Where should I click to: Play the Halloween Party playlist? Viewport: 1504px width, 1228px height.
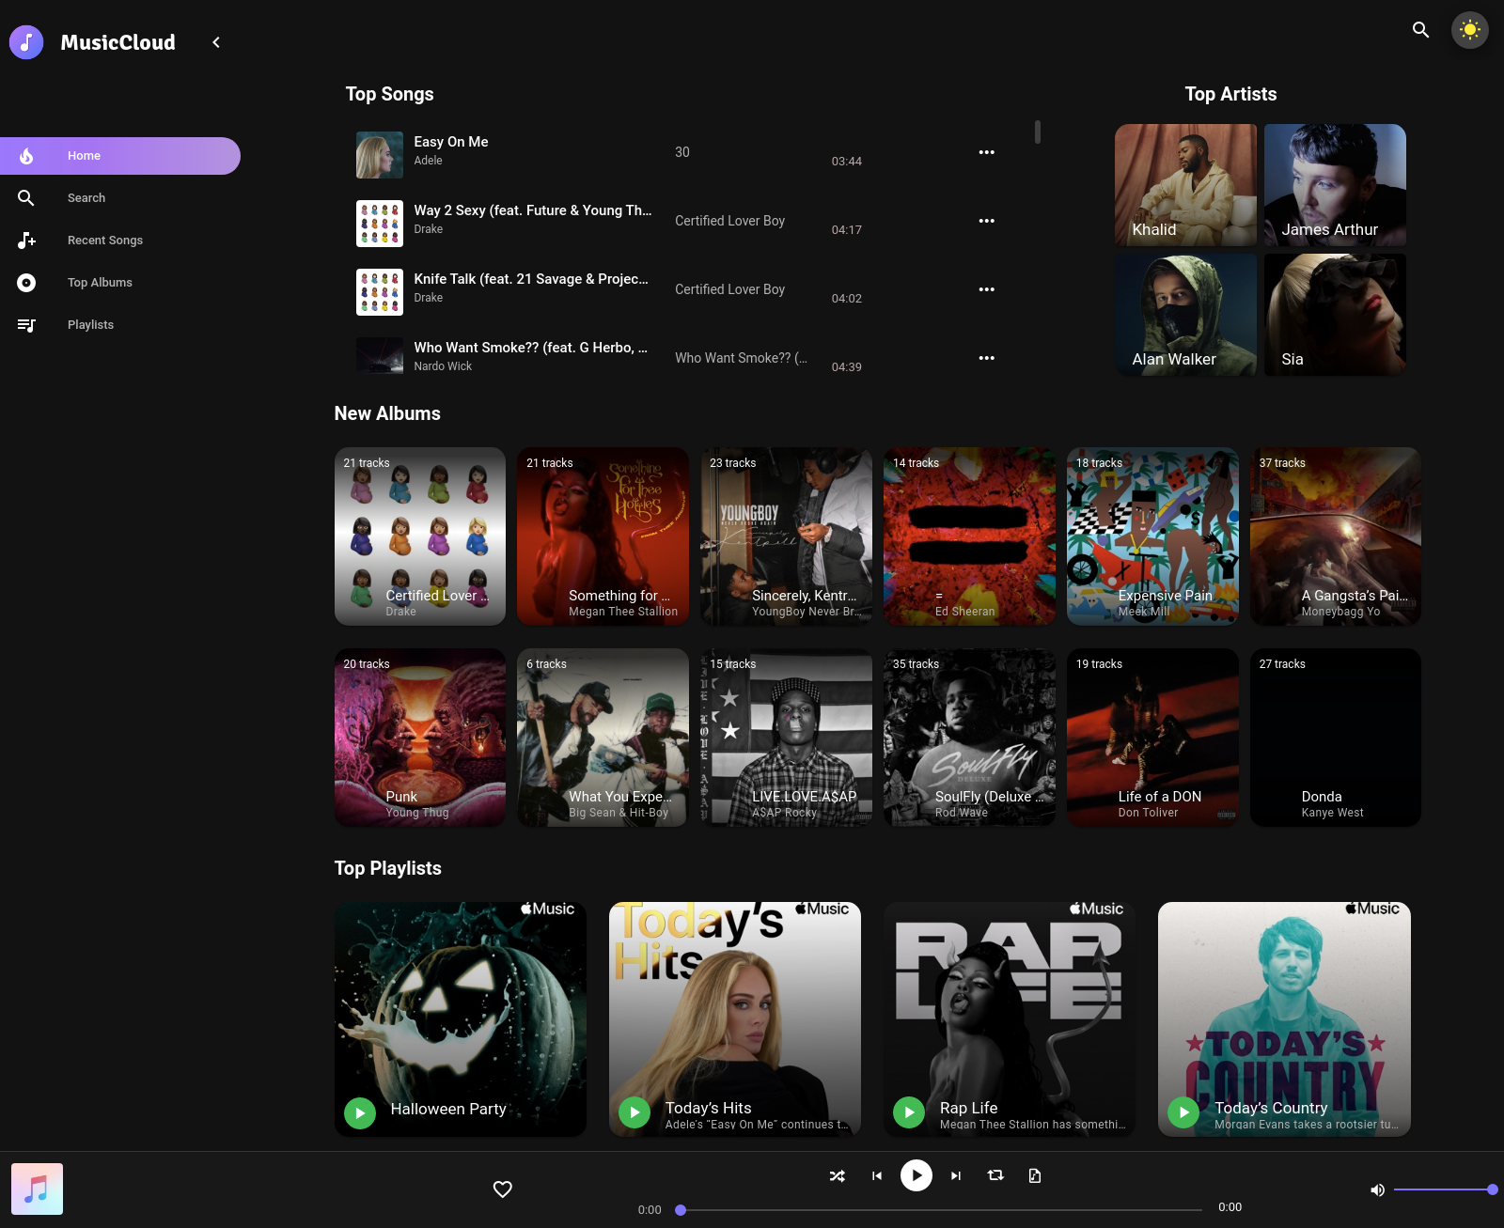pos(360,1113)
